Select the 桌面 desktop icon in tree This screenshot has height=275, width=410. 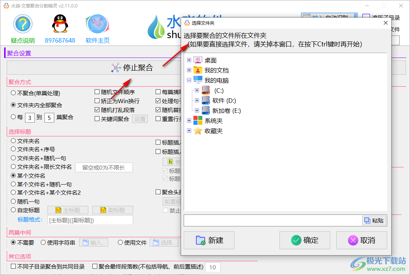click(198, 60)
